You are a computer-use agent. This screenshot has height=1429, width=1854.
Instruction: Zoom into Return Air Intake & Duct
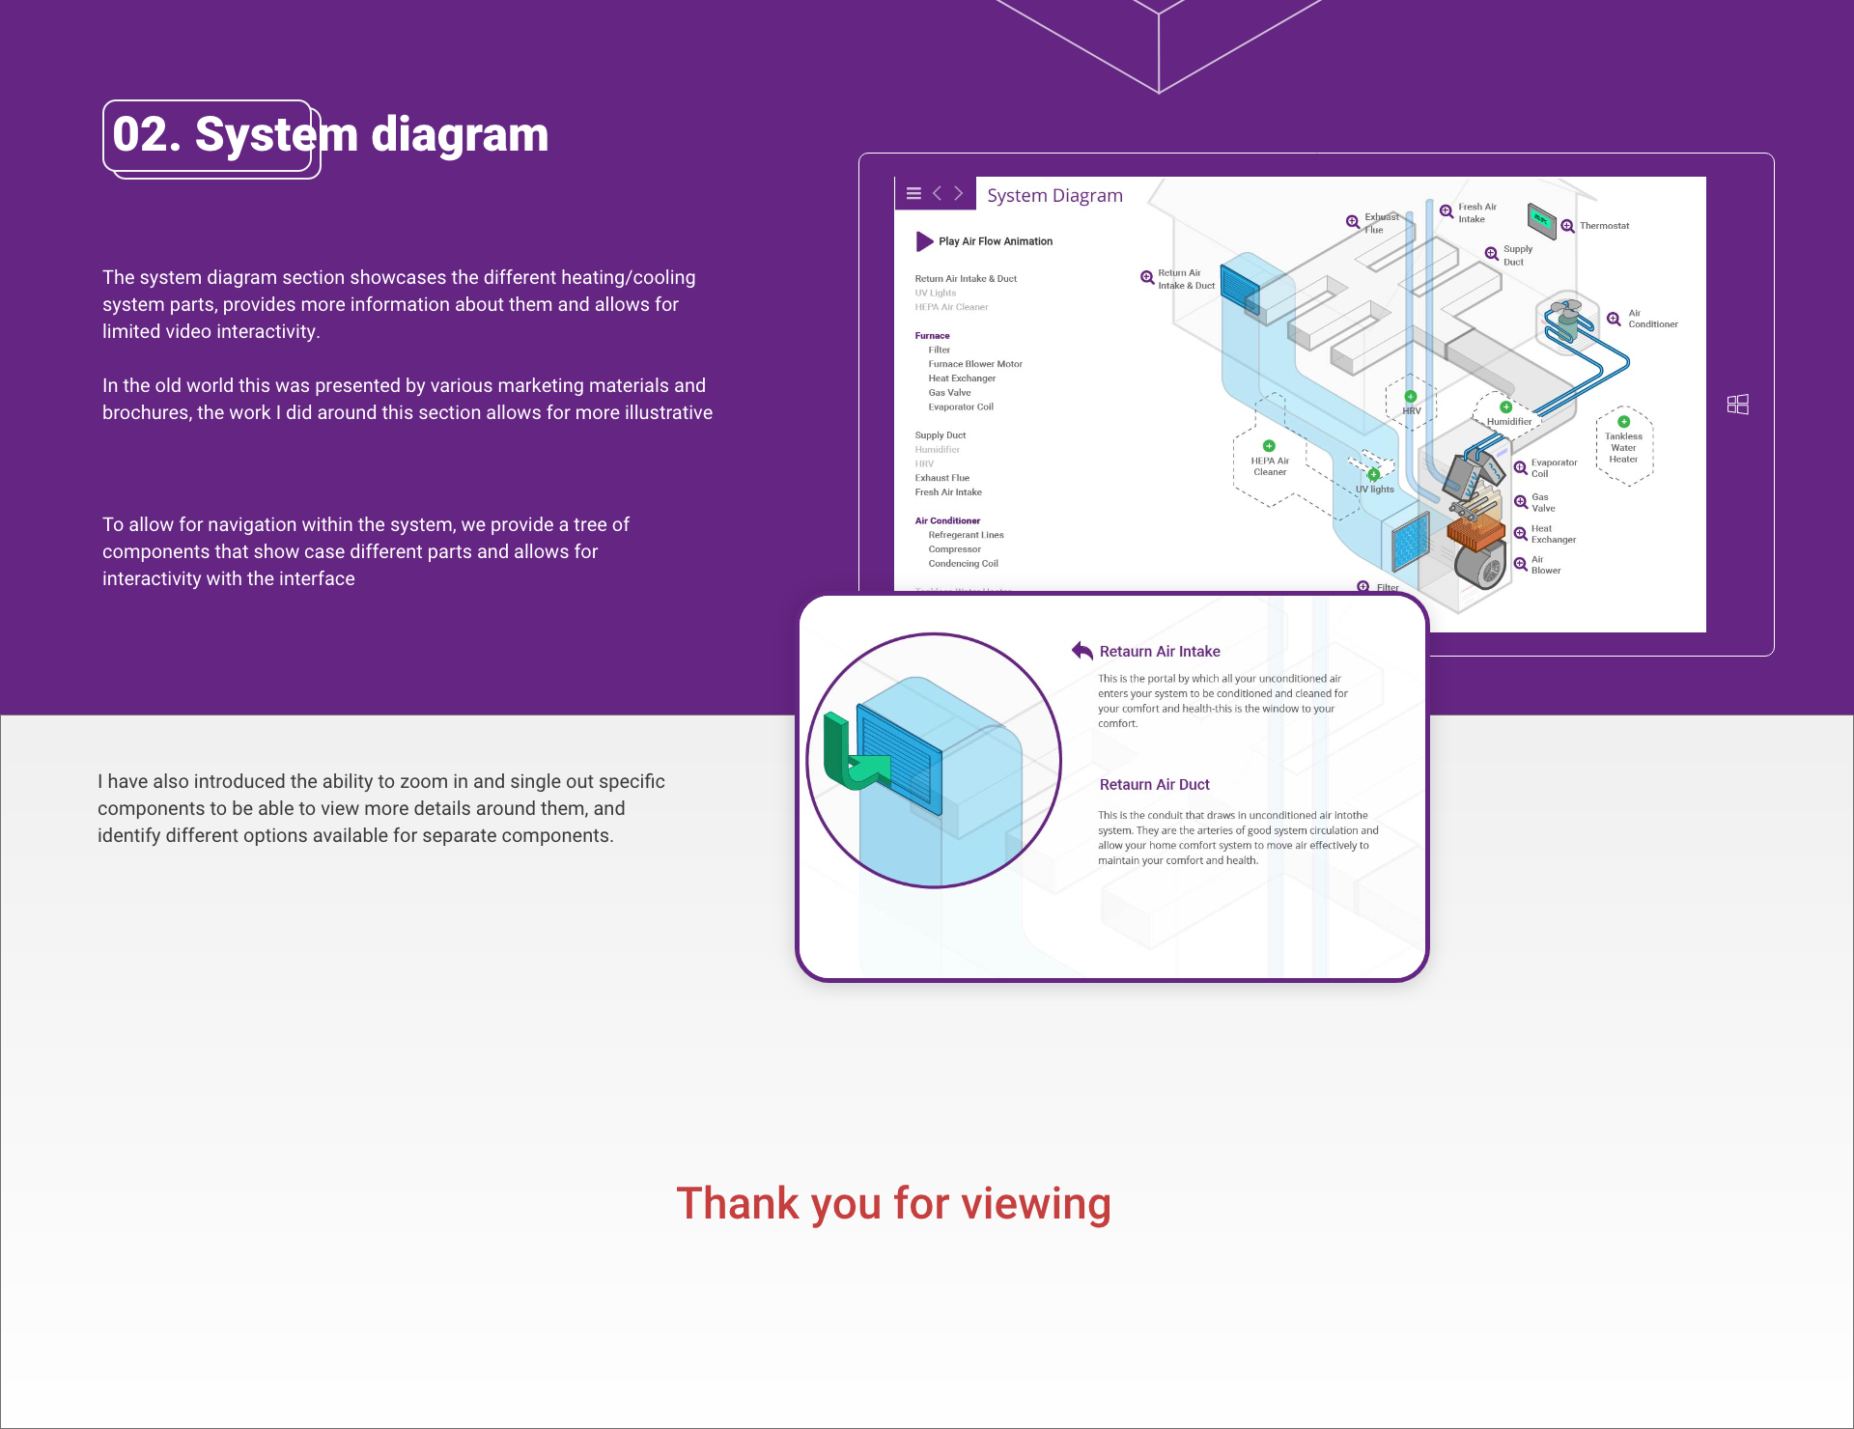coord(1147,278)
